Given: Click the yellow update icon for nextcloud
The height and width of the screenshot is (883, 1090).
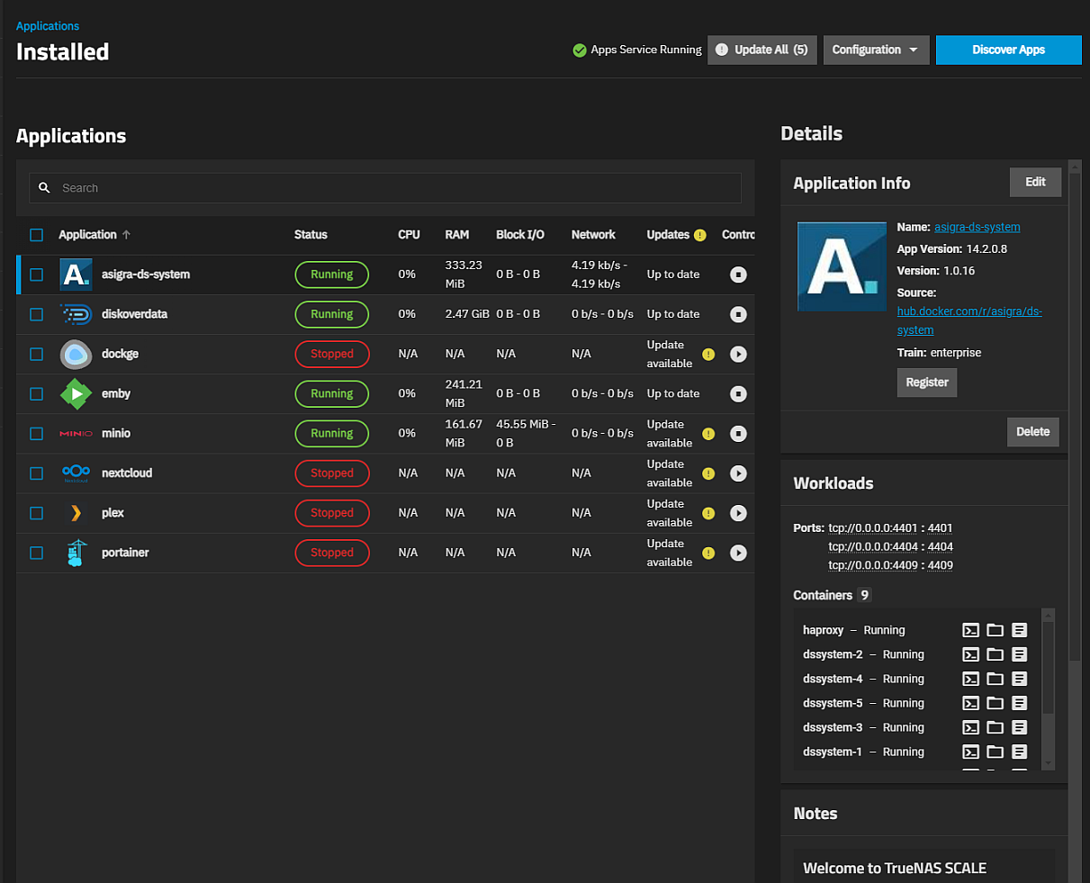Looking at the screenshot, I should tap(708, 473).
